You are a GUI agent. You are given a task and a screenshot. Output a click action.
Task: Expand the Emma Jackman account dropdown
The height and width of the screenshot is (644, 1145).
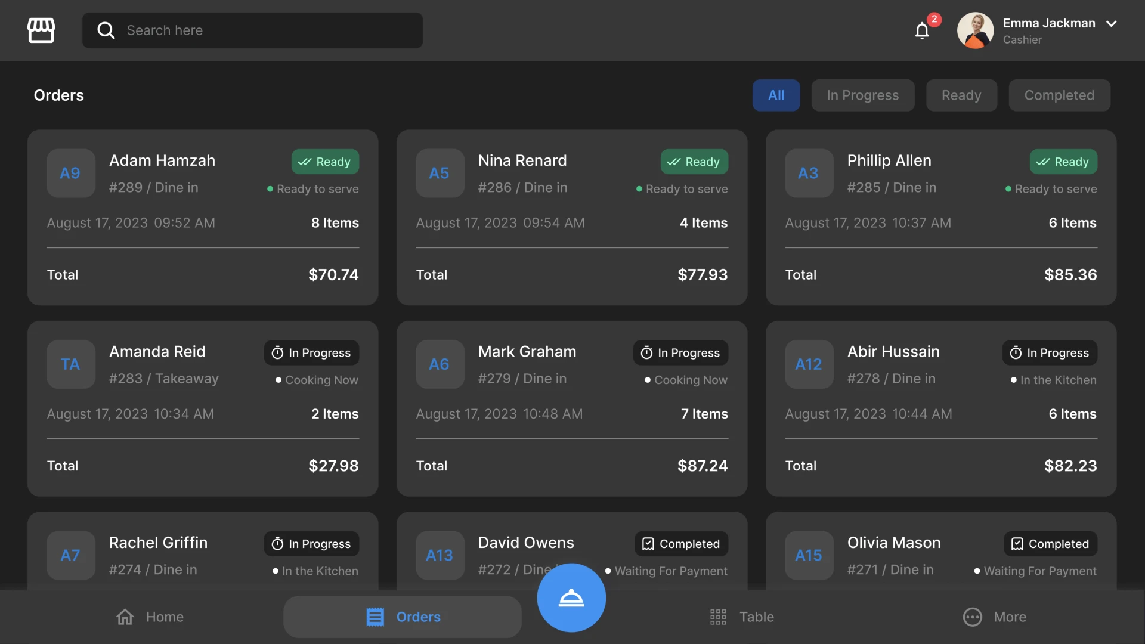(x=1111, y=24)
